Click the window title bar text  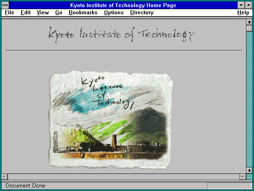(x=123, y=5)
